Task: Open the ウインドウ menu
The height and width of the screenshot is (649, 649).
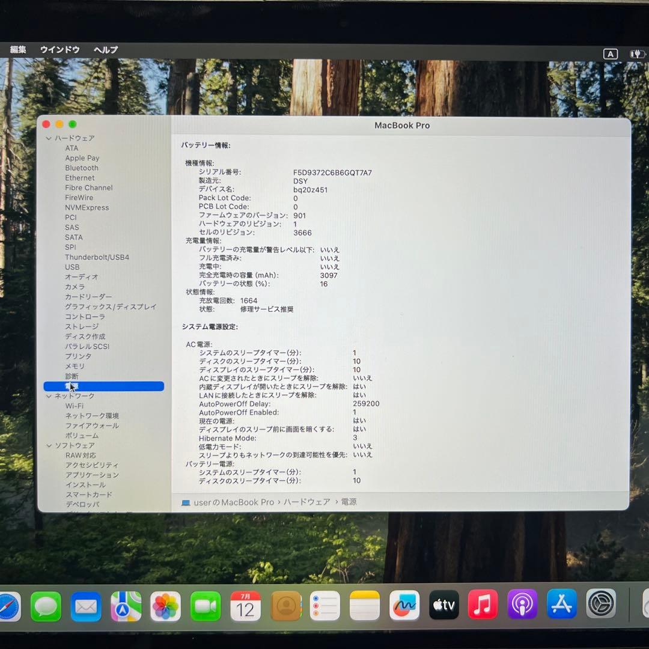Action: [59, 50]
